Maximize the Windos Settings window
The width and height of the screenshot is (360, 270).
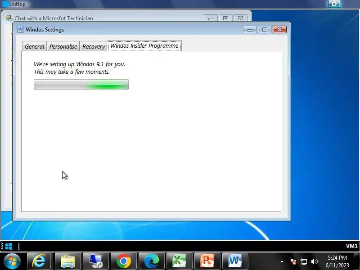pyautogui.click(x=265, y=30)
